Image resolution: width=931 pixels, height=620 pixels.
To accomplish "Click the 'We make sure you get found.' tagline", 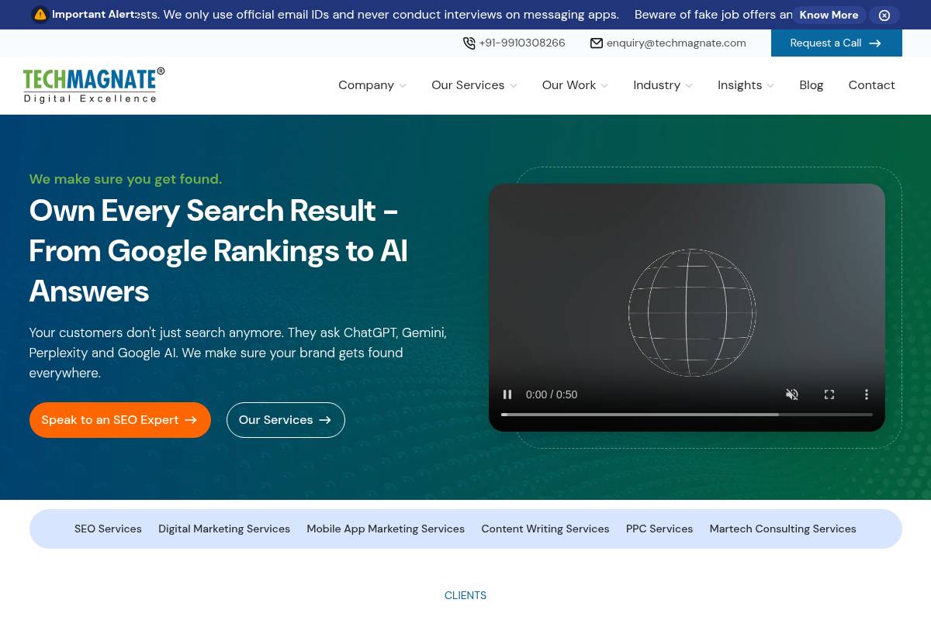I will pos(126,179).
